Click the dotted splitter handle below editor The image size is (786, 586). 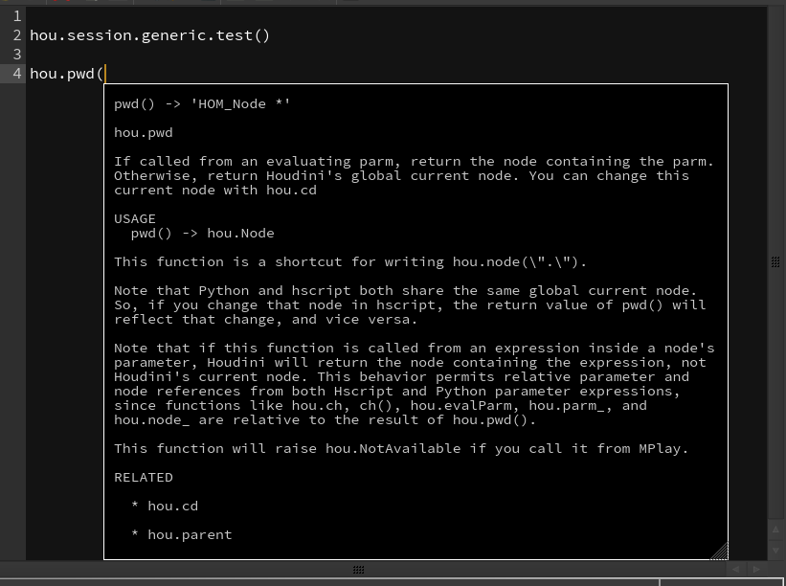pyautogui.click(x=358, y=570)
